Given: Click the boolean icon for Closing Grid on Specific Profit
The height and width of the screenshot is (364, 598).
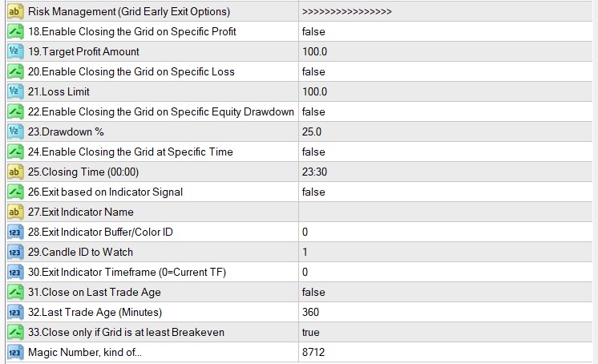Looking at the screenshot, I should (x=14, y=32).
